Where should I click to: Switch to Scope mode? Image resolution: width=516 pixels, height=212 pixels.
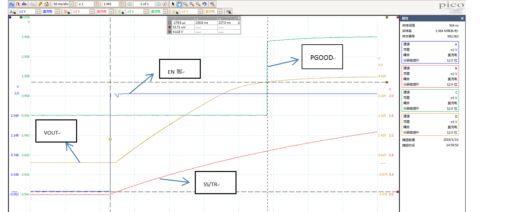tap(11, 4)
